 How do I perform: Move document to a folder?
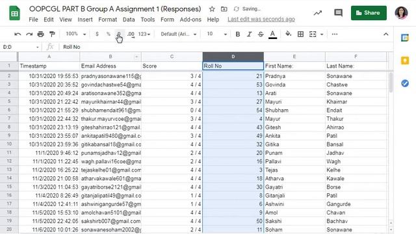224,9
